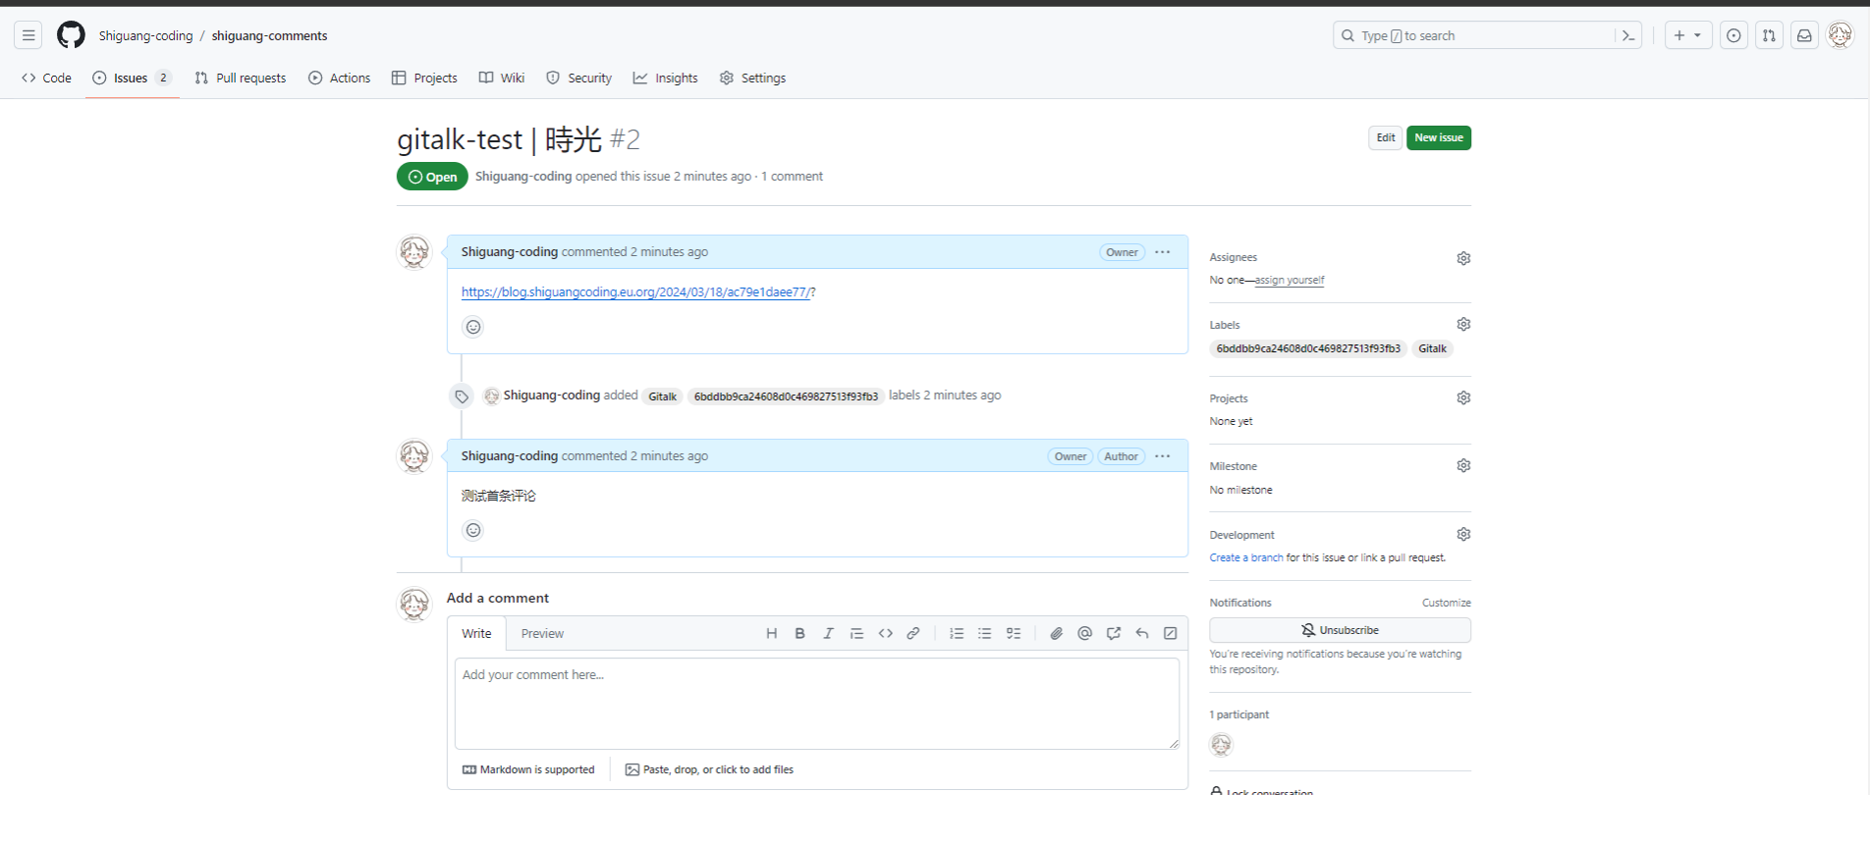Open options menu on the first comment
This screenshot has width=1870, height=845.
click(x=1163, y=252)
